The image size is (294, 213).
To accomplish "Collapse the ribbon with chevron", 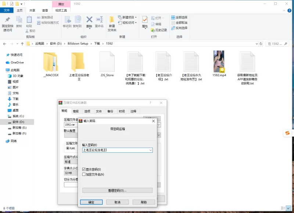I will [x=284, y=11].
